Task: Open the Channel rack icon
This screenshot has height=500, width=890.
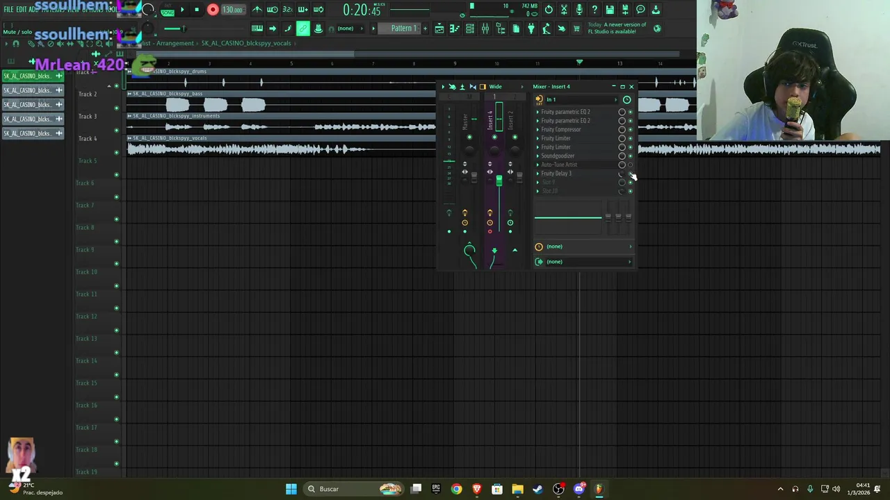Action: click(x=470, y=28)
